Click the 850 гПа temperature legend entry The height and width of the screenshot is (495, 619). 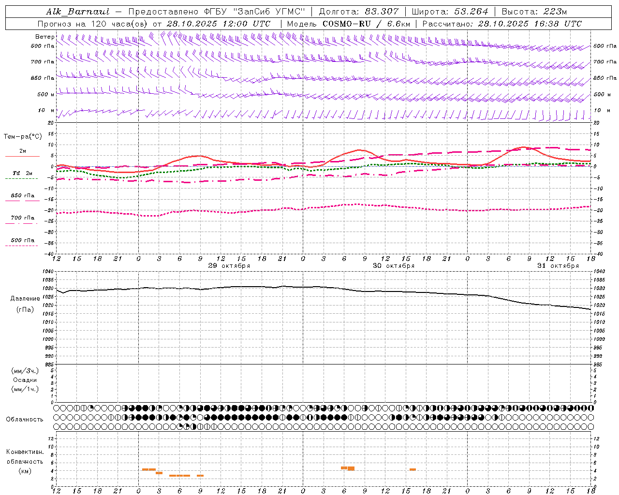(x=23, y=195)
